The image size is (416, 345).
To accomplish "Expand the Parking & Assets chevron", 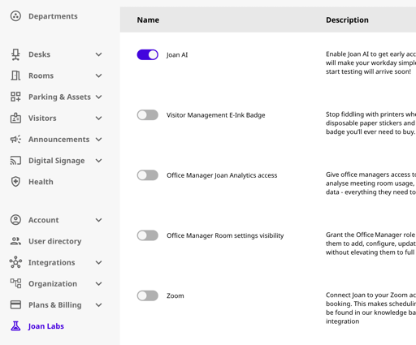I will (99, 97).
